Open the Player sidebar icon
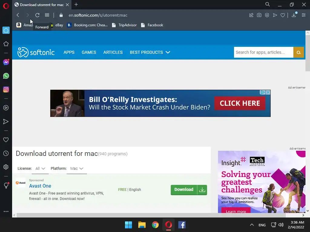Viewport: 310px width, 232px height. click(x=6, y=108)
